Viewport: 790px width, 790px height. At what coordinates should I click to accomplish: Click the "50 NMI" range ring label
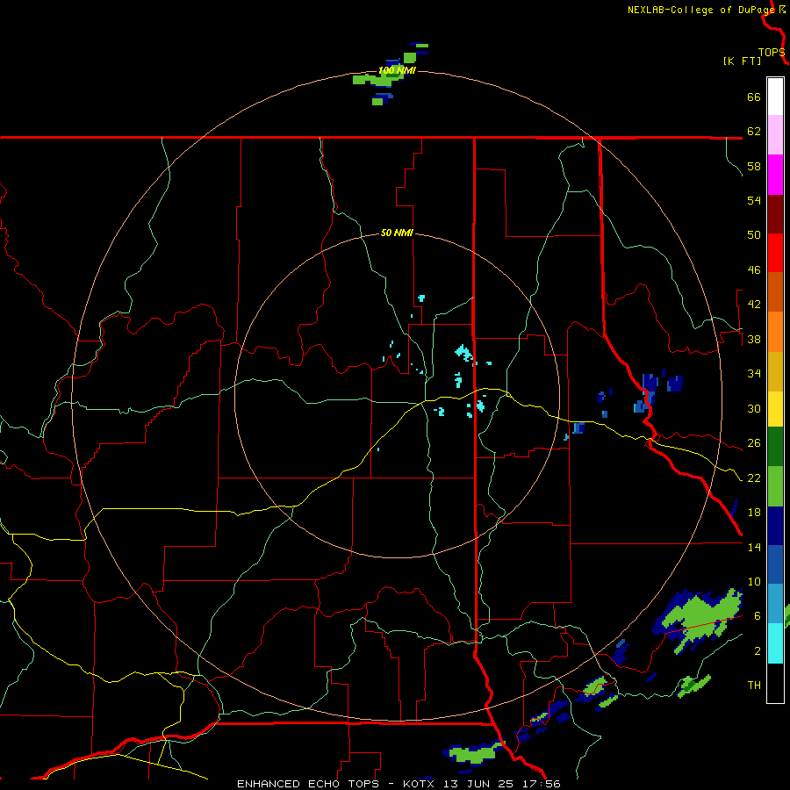pos(397,233)
